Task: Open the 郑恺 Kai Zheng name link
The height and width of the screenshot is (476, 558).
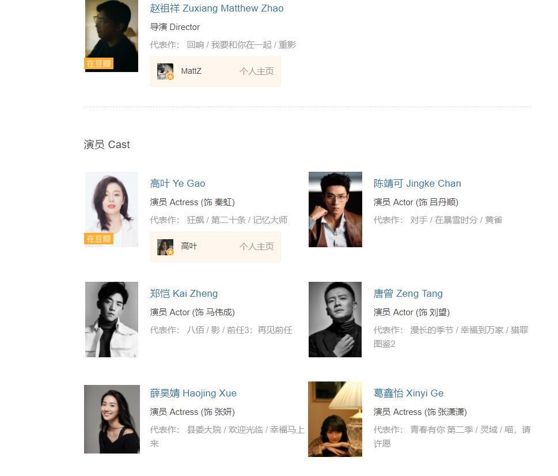Action: [184, 293]
